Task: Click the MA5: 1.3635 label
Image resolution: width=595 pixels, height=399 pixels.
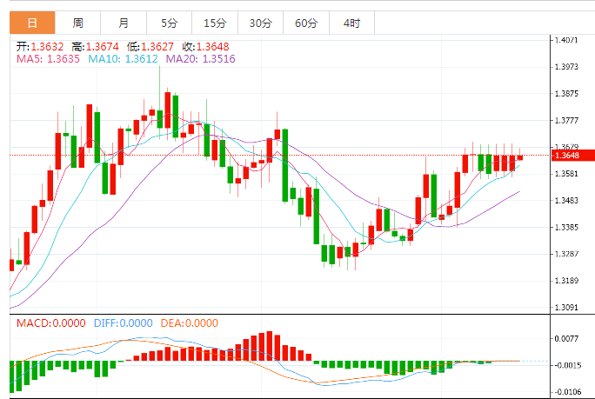Action: pos(48,59)
